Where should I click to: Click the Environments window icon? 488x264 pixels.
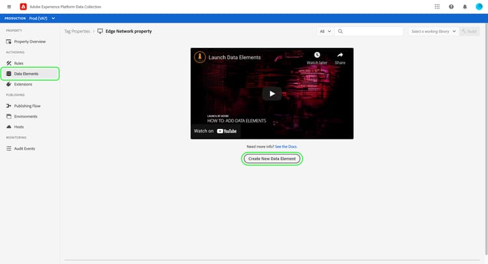tap(8, 117)
